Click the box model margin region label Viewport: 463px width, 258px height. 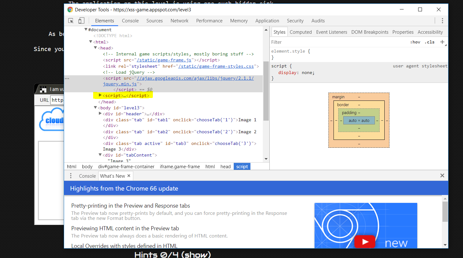tap(338, 97)
